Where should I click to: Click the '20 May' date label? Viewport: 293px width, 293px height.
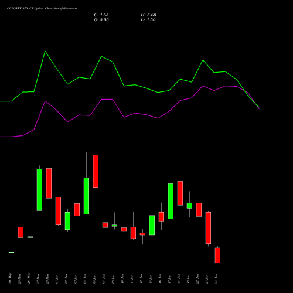(x=10, y=278)
